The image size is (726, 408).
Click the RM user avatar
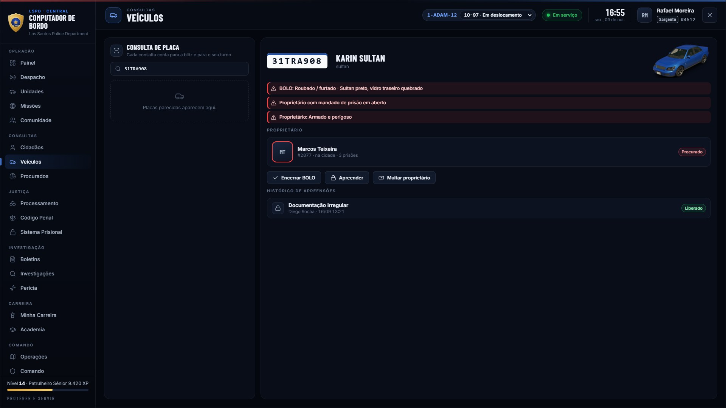coord(645,15)
